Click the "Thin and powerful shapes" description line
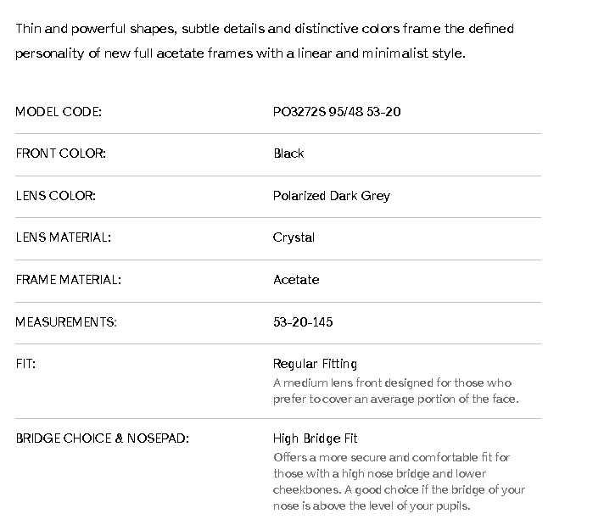This screenshot has height=525, width=604. (x=264, y=29)
